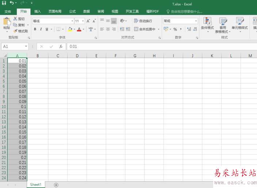Switch to the 数据 Data tab

coord(87,11)
